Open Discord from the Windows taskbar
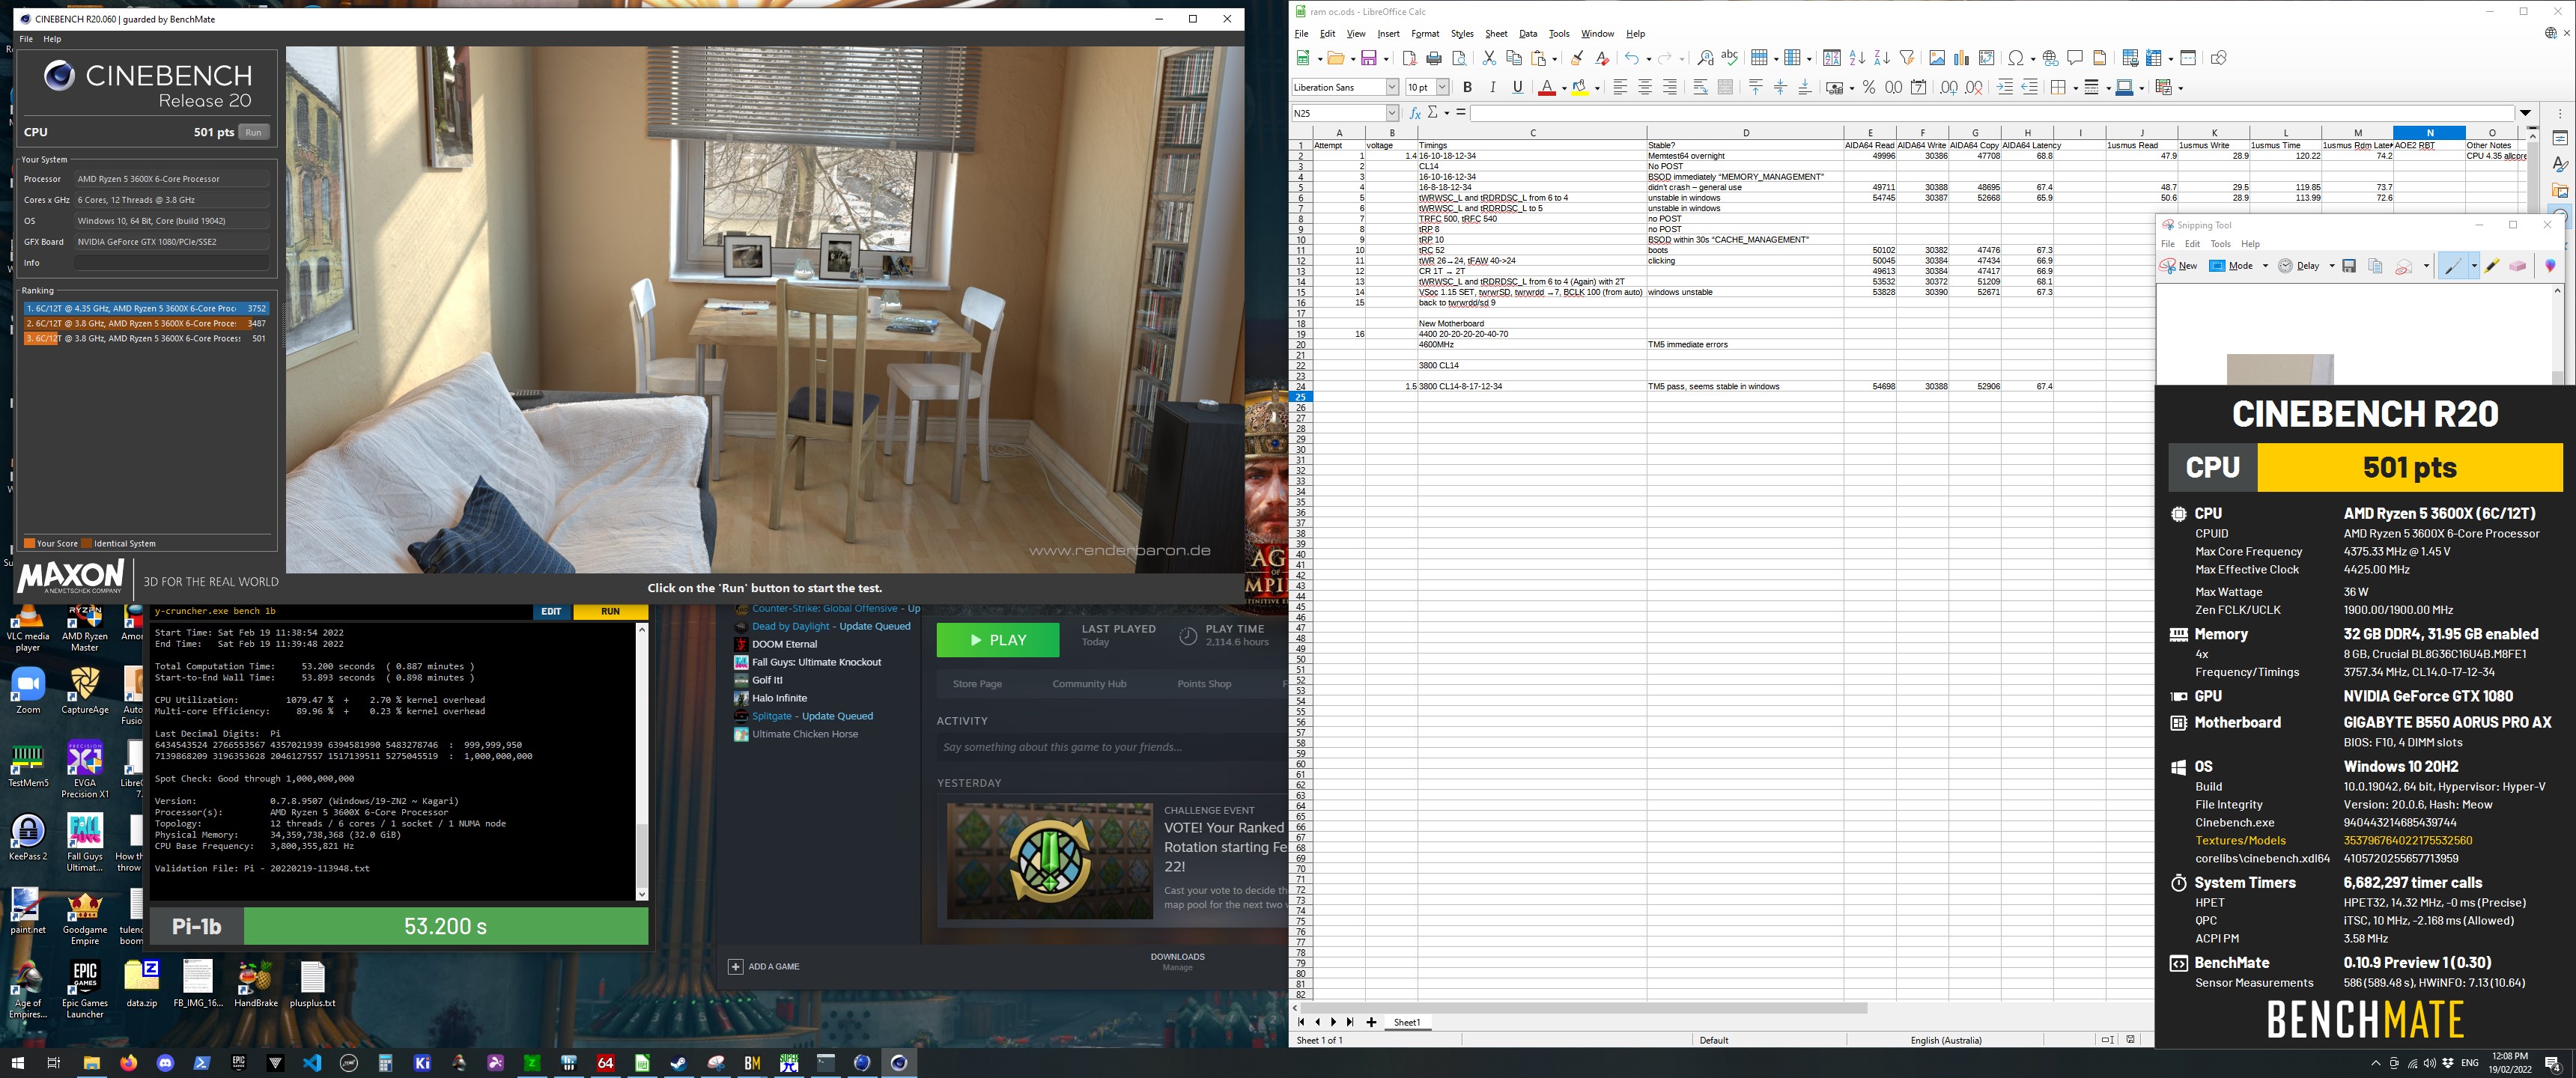2576x1078 pixels. click(x=165, y=1063)
